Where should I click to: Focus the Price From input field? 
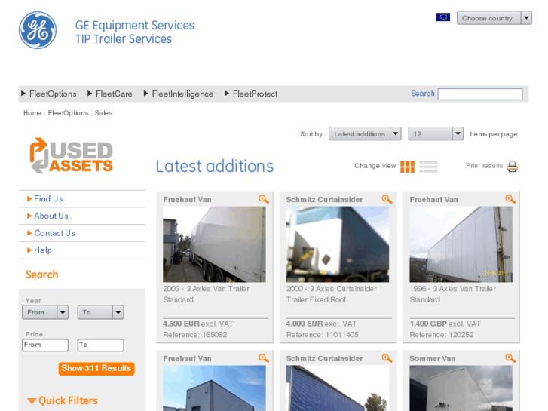45,345
